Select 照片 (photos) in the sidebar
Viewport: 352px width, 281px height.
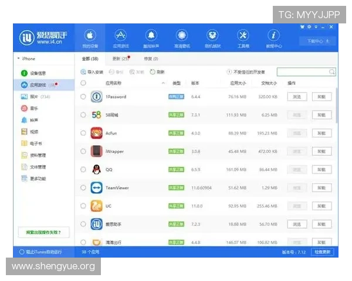point(35,97)
